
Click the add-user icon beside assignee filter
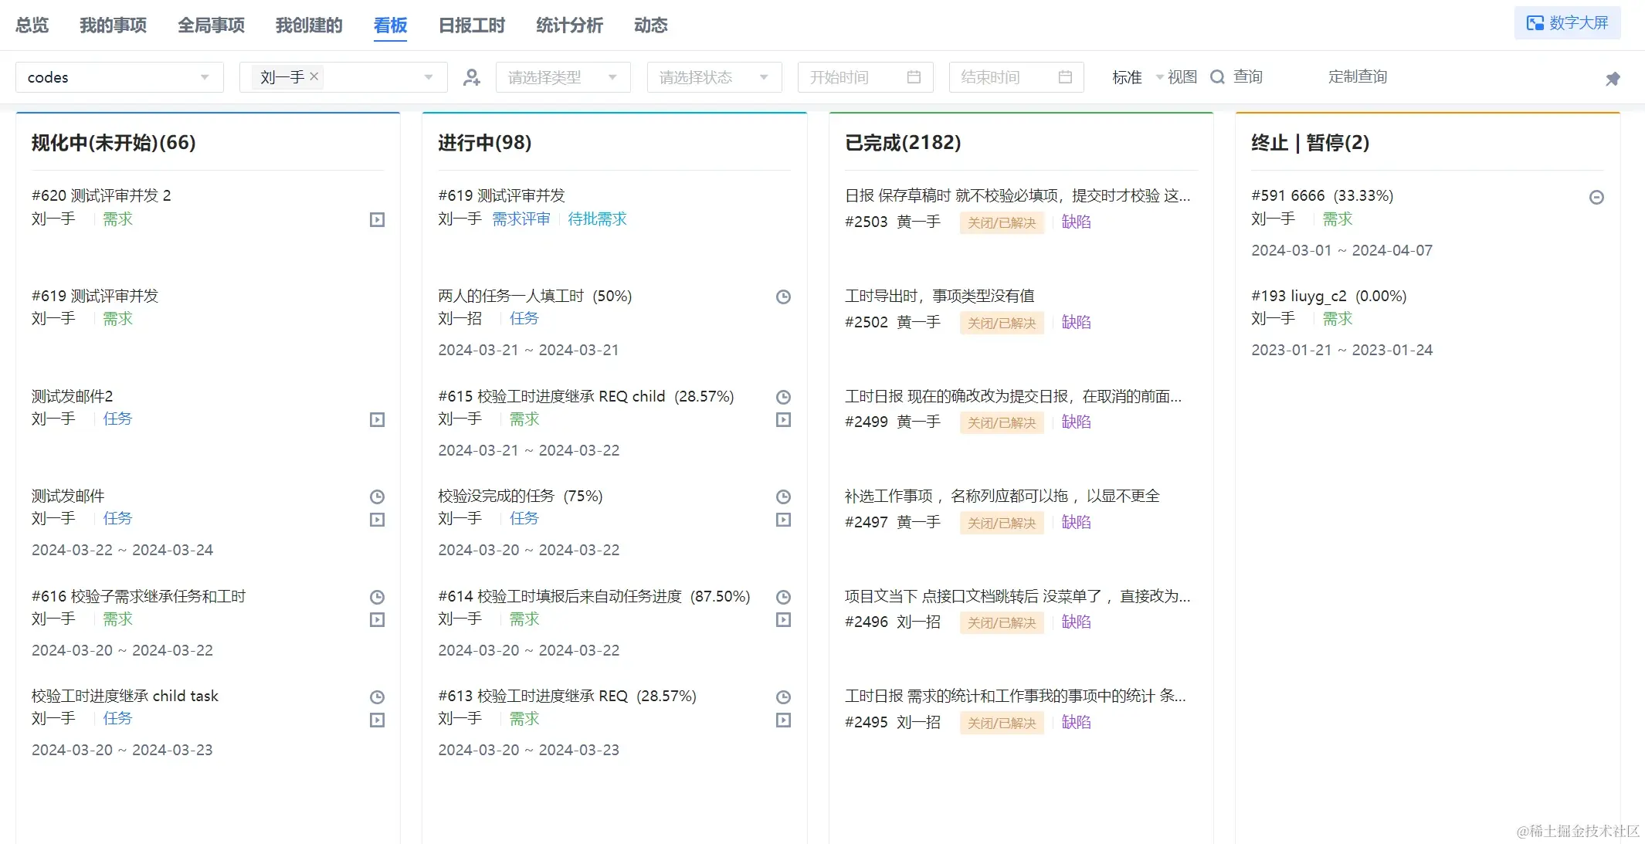[471, 77]
